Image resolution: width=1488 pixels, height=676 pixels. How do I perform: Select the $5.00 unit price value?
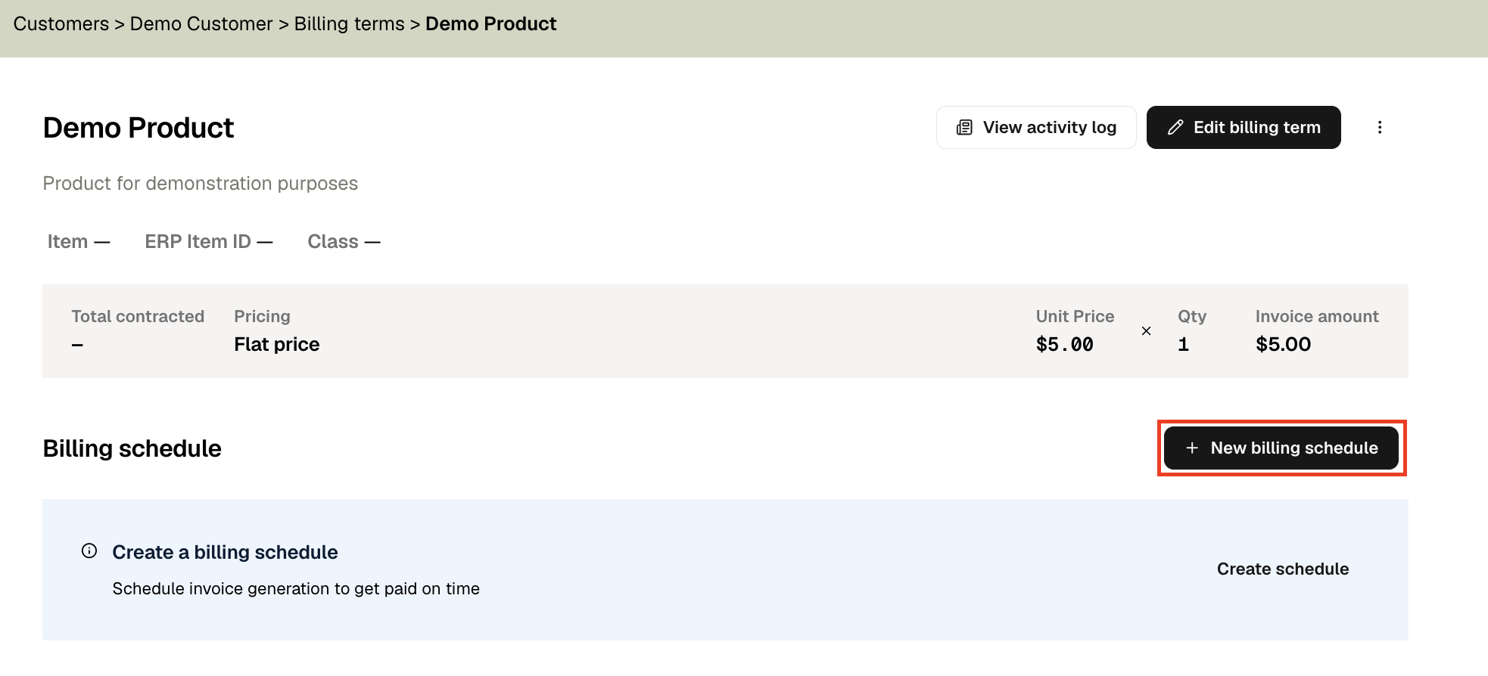click(x=1065, y=344)
